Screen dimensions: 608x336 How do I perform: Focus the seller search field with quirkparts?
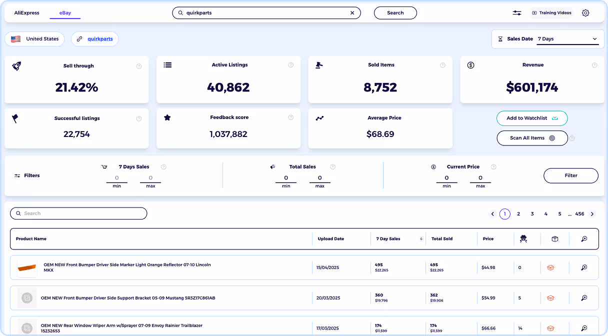(x=266, y=13)
